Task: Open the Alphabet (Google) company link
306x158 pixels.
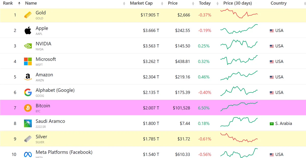Action: tap(55, 90)
